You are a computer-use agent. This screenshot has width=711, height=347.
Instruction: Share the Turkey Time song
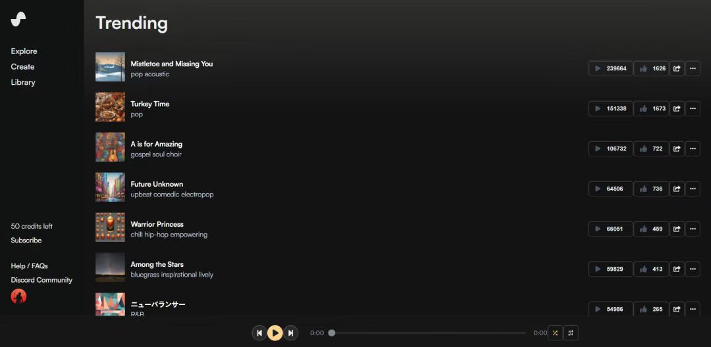(677, 108)
